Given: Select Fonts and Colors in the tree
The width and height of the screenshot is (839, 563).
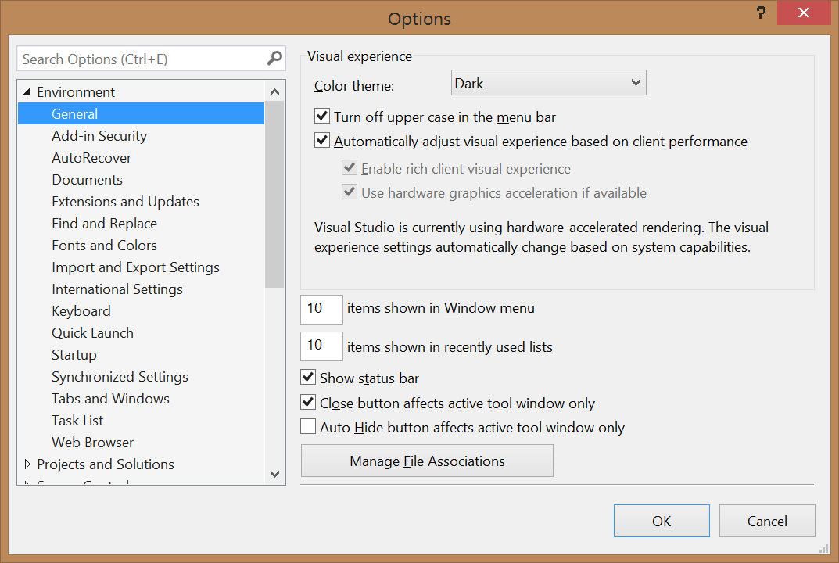Looking at the screenshot, I should (104, 245).
